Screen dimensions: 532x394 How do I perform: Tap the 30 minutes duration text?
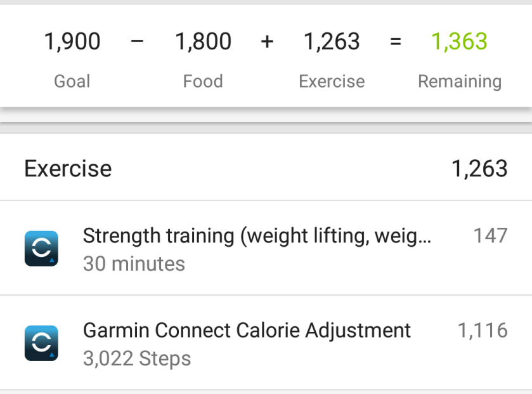pos(134,264)
